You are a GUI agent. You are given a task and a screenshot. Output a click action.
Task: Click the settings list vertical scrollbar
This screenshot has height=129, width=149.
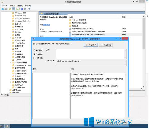144,52
